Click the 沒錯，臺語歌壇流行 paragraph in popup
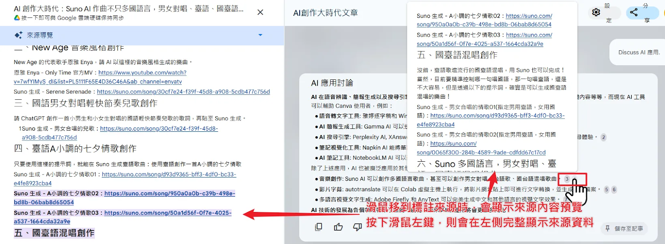This screenshot has height=244, width=665. point(492,83)
